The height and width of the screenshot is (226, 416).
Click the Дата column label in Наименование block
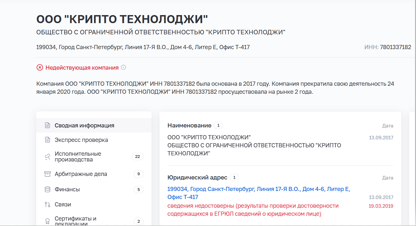(388, 126)
